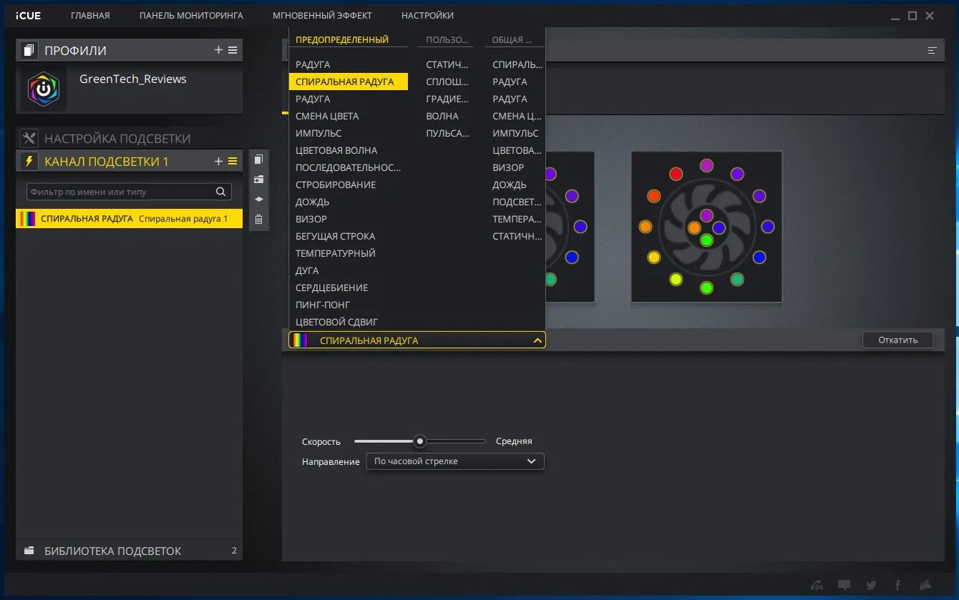The image size is (959, 600).
Task: Open the Corsair sails icon in the footer
Action: 925,585
